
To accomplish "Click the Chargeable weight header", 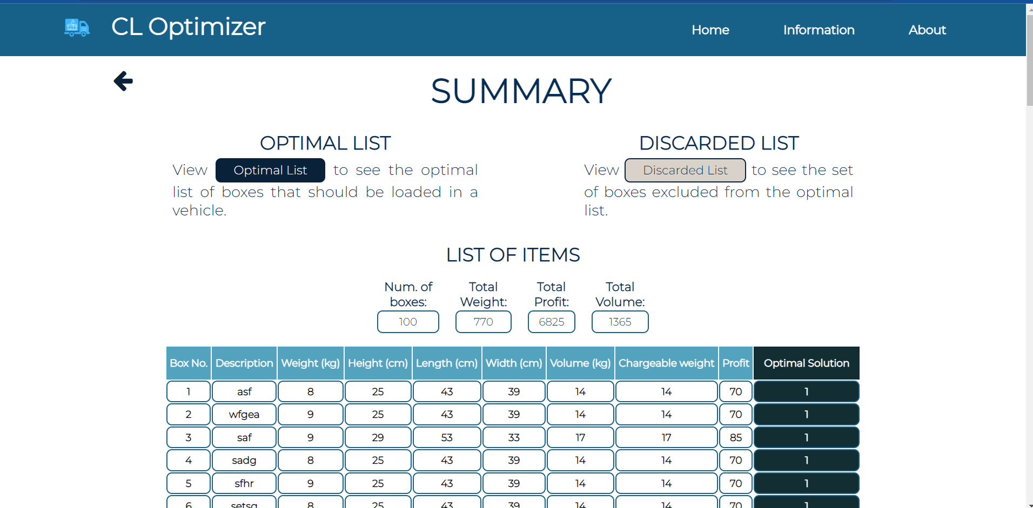I will pos(666,363).
